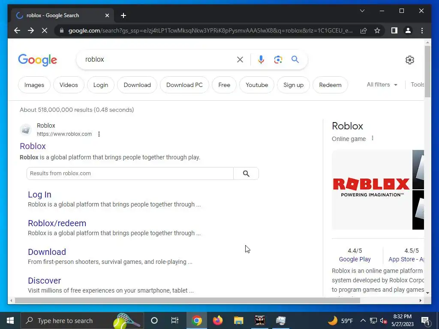The height and width of the screenshot is (329, 439).
Task: Open the Download sitelink
Action: 47,252
